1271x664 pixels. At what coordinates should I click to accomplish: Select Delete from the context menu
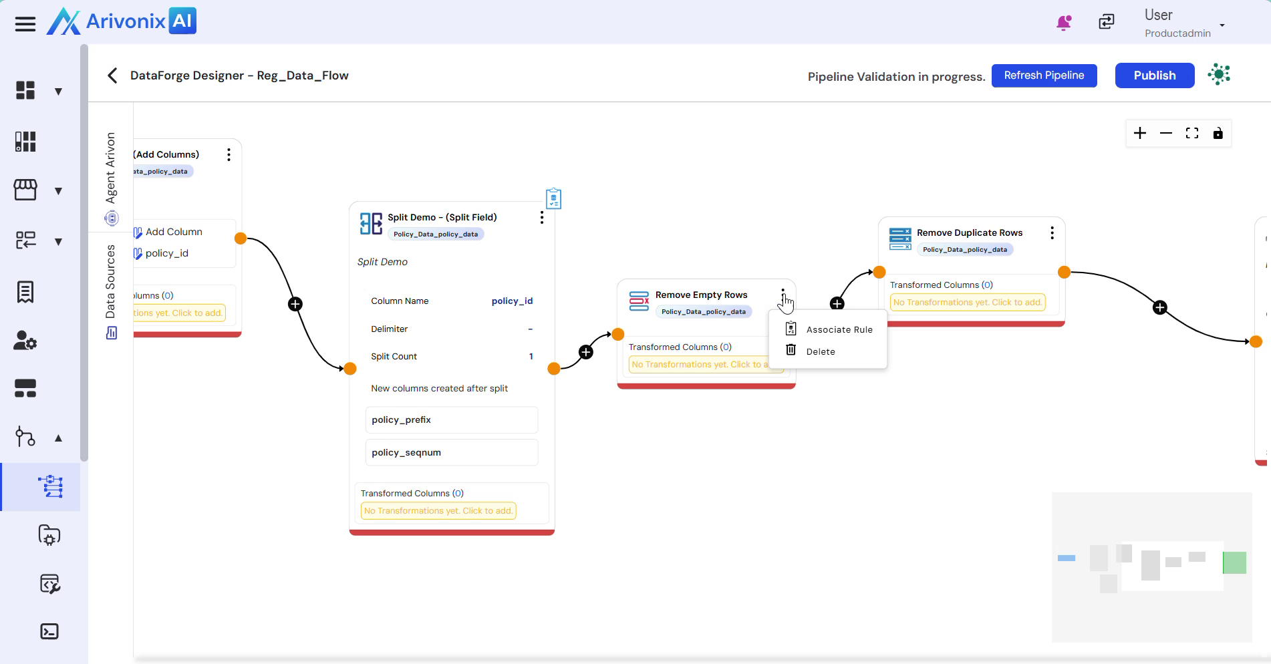tap(820, 352)
